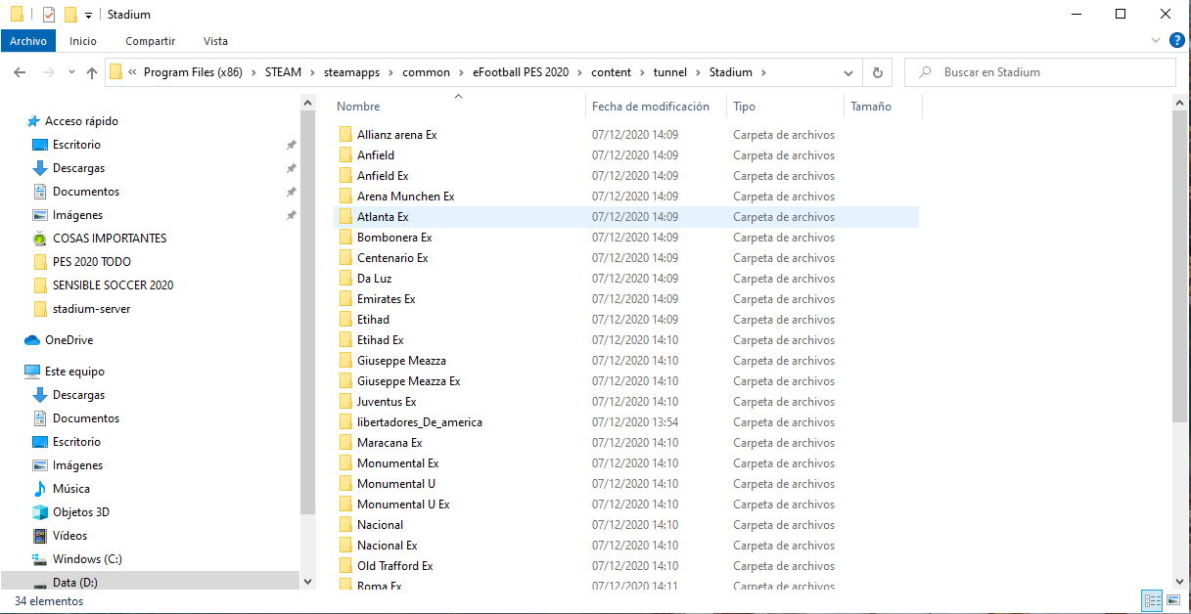
Task: Click the Properties quick access icon
Action: click(49, 15)
